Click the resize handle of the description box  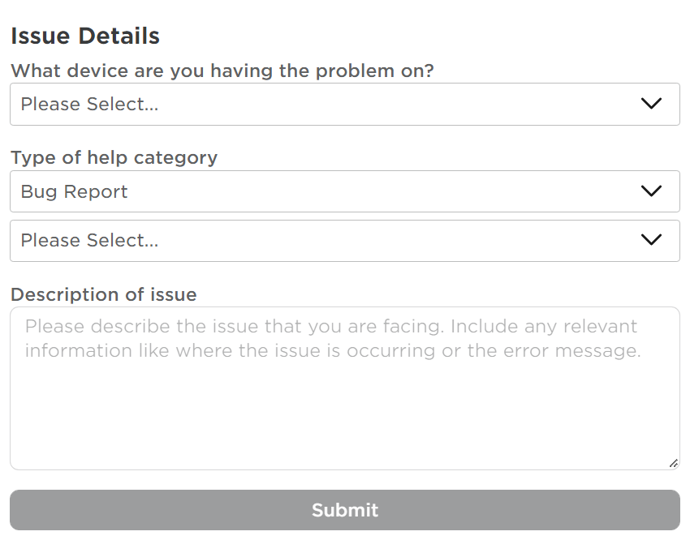click(673, 463)
